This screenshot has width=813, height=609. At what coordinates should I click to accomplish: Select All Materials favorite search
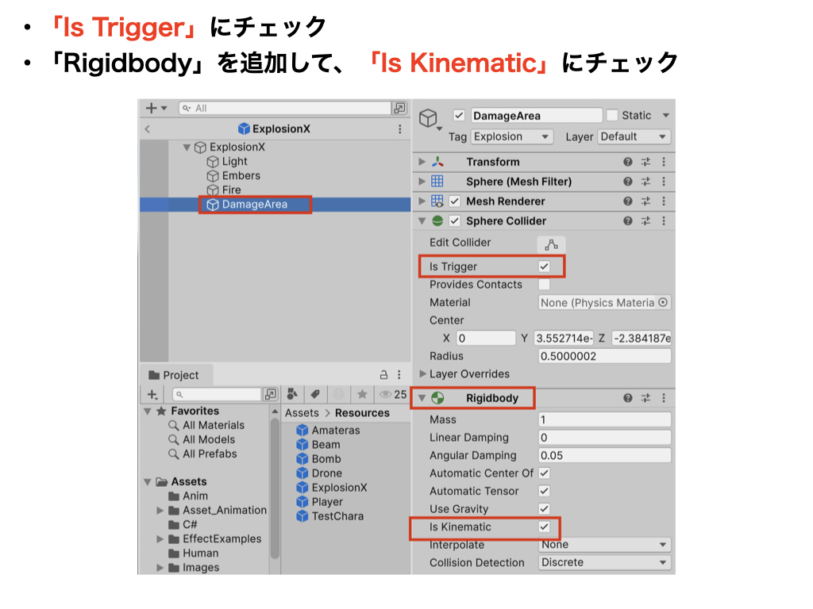(213, 426)
